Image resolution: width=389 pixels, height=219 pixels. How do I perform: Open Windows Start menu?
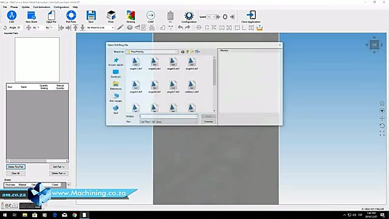tap(5, 215)
